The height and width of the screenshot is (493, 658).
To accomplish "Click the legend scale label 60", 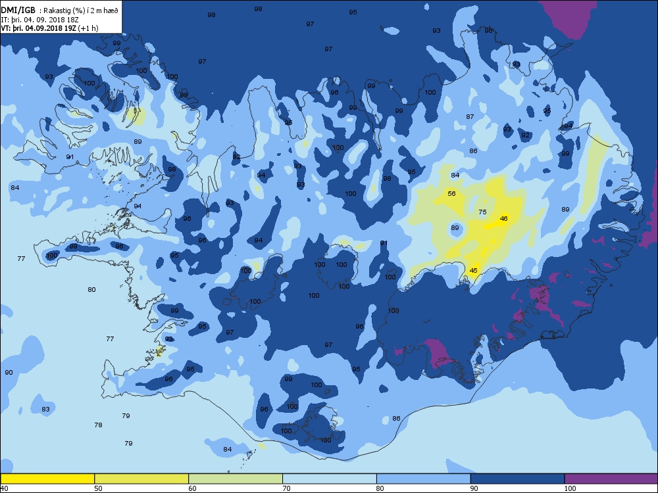I will (192, 488).
